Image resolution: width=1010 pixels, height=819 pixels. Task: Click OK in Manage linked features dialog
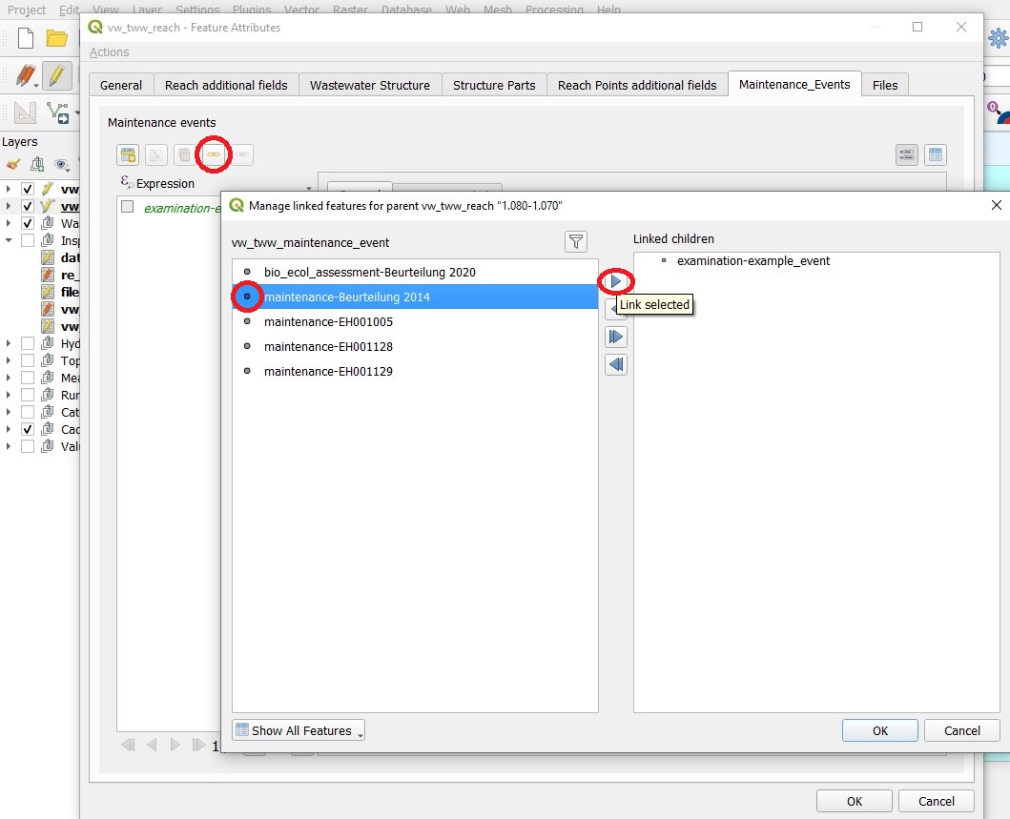(880, 730)
